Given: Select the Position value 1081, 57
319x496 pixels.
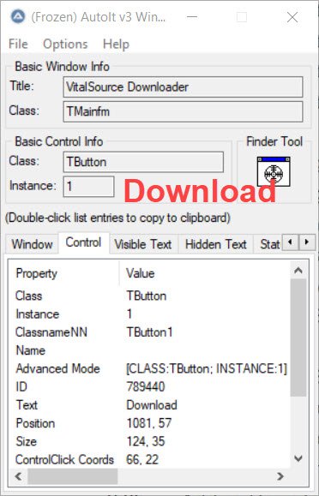Looking at the screenshot, I should click(x=149, y=423).
